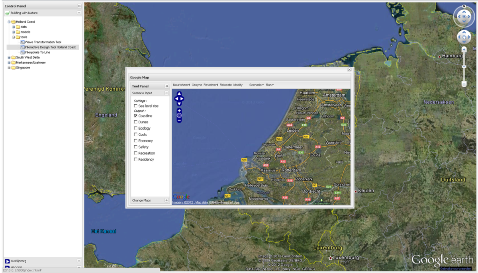
Task: Click the Holland Coast folder icon
Action: (x=13, y=21)
